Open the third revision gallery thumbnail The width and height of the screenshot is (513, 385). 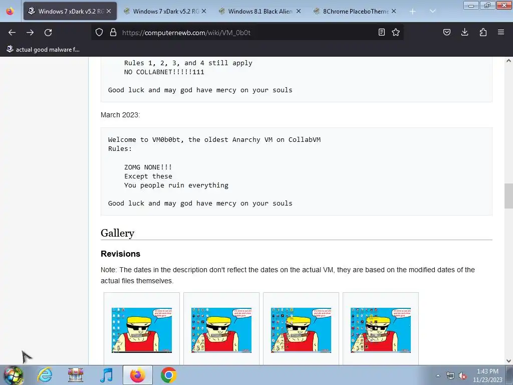pos(301,330)
